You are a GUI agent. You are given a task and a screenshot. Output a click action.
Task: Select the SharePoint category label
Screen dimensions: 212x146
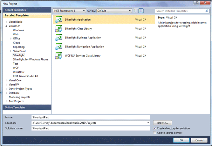click(x=19, y=51)
